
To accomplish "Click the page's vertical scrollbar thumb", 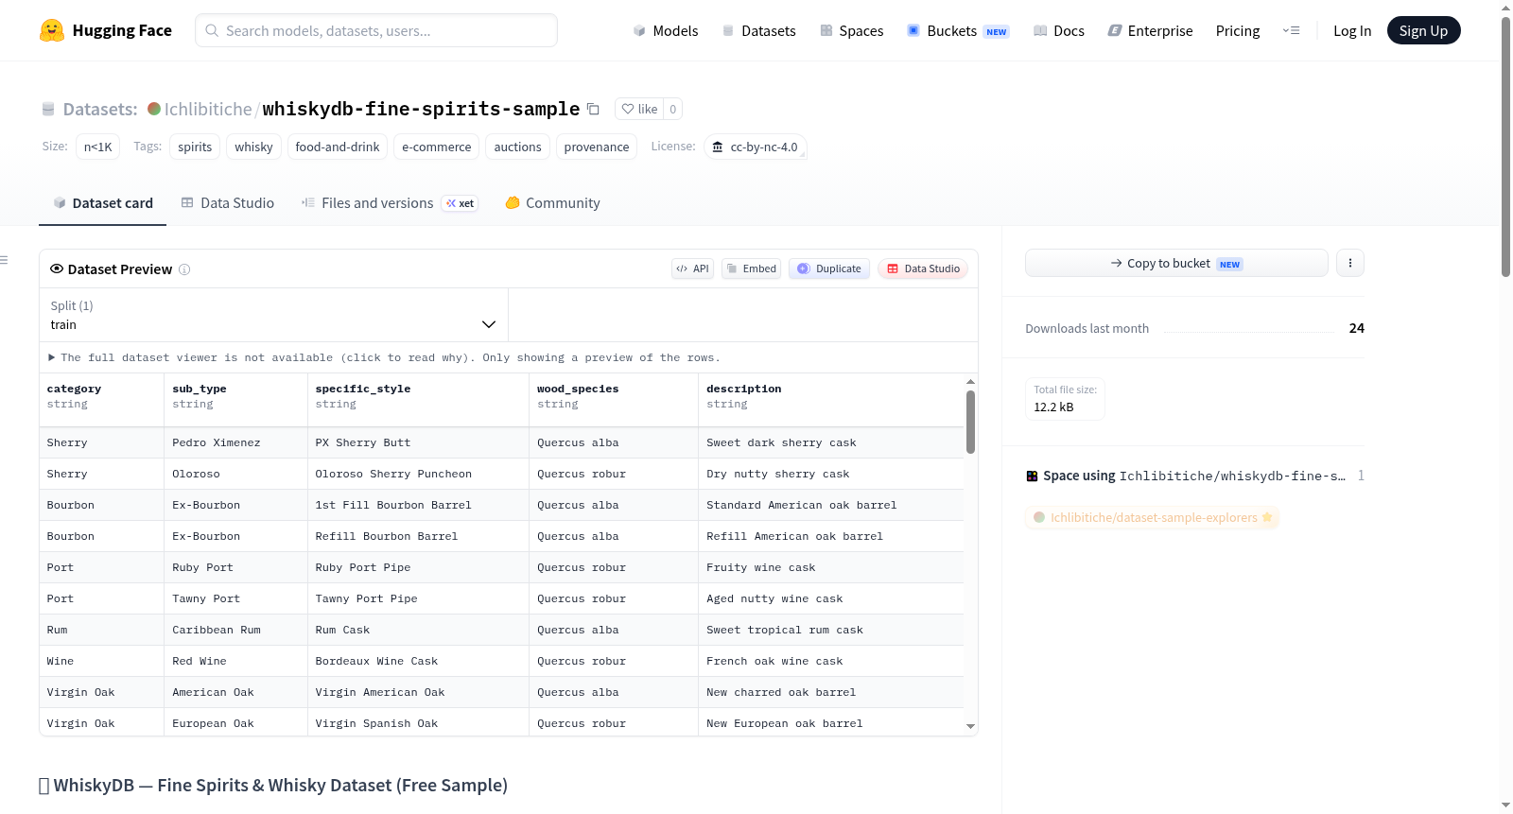I will pyautogui.click(x=1505, y=147).
